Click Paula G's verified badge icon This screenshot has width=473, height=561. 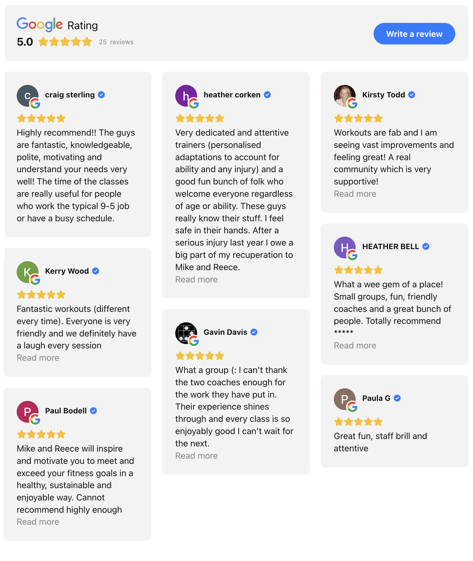point(397,398)
